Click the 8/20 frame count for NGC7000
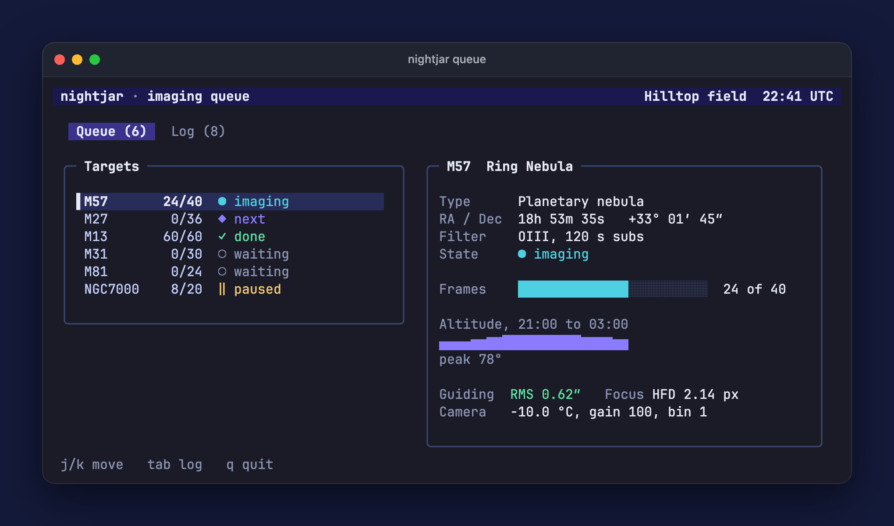 pyautogui.click(x=187, y=289)
